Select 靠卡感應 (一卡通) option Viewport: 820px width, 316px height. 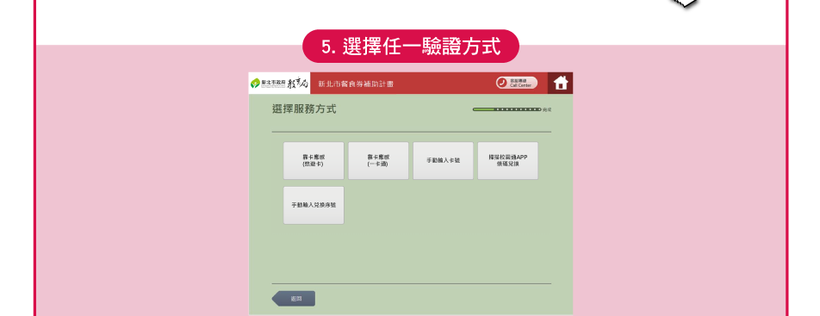pos(379,161)
